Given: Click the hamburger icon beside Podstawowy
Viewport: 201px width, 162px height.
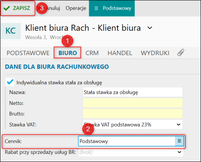Looking at the screenshot, I should 96,8.
